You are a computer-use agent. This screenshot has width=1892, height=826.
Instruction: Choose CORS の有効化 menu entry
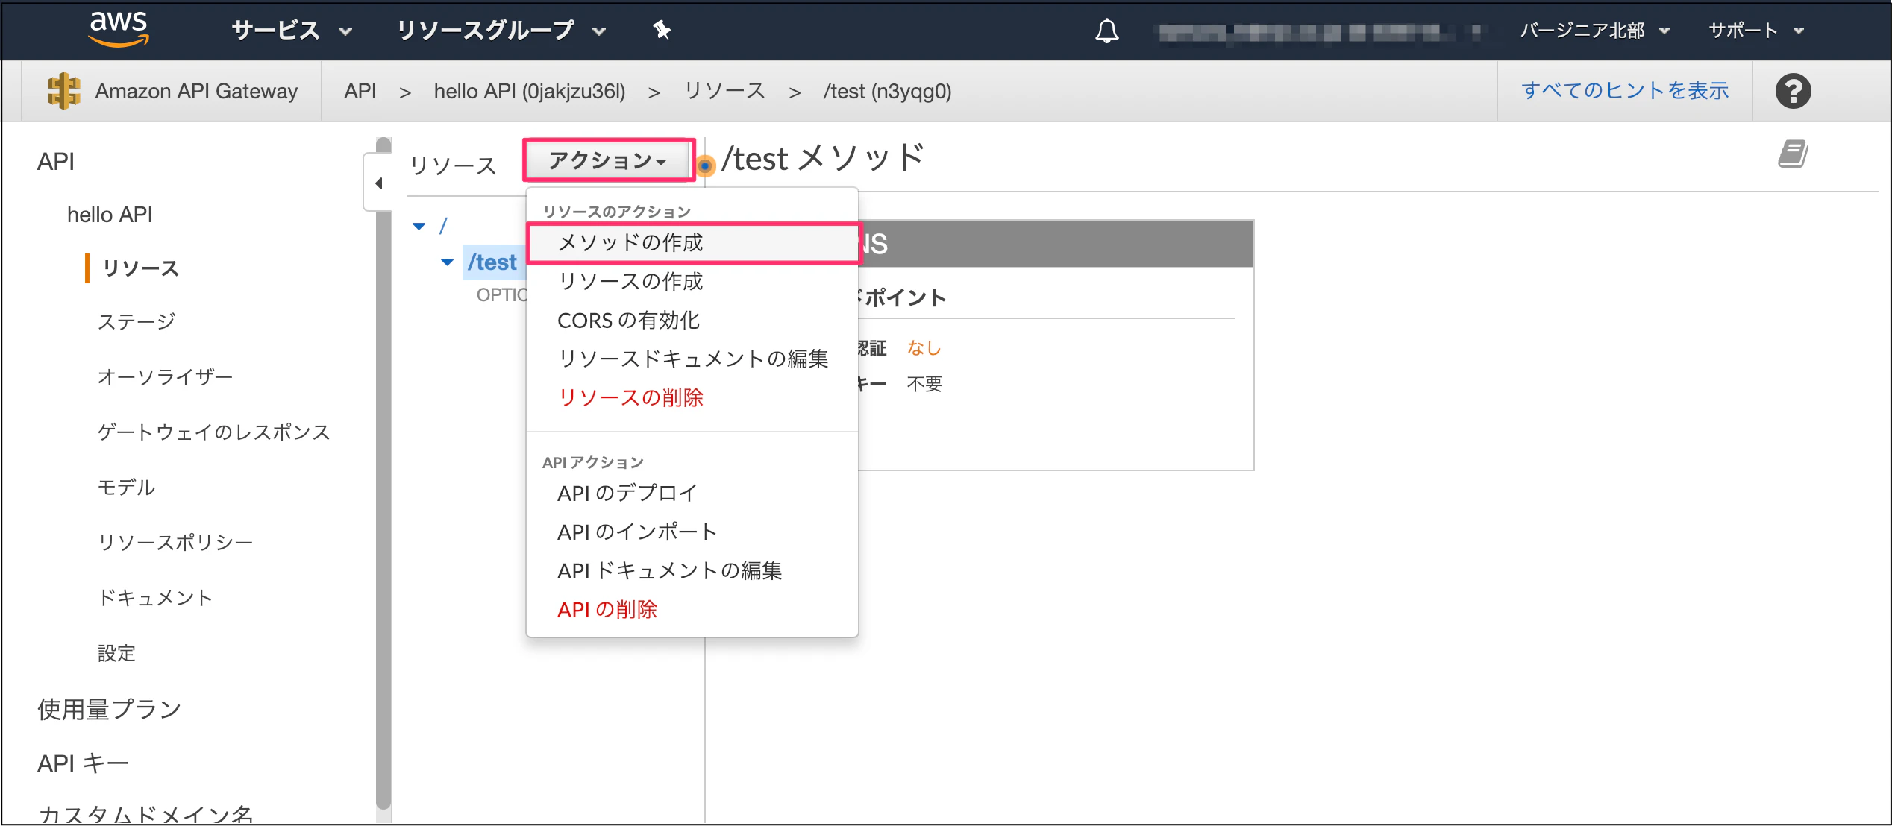[628, 320]
